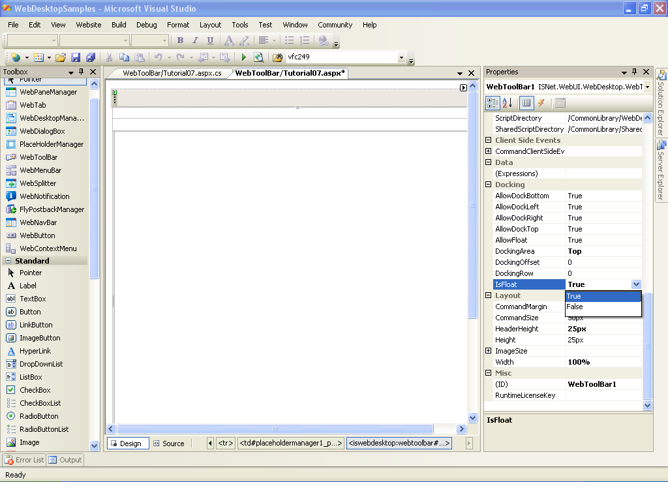668x482 pixels.
Task: Click the Open File folder icon
Action: (61, 57)
